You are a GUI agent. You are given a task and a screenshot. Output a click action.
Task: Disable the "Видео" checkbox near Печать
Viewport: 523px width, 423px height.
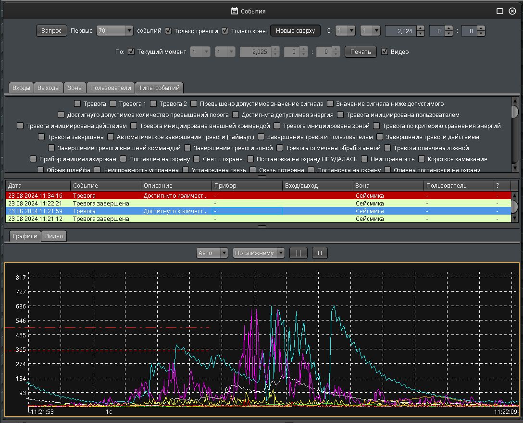tap(385, 52)
